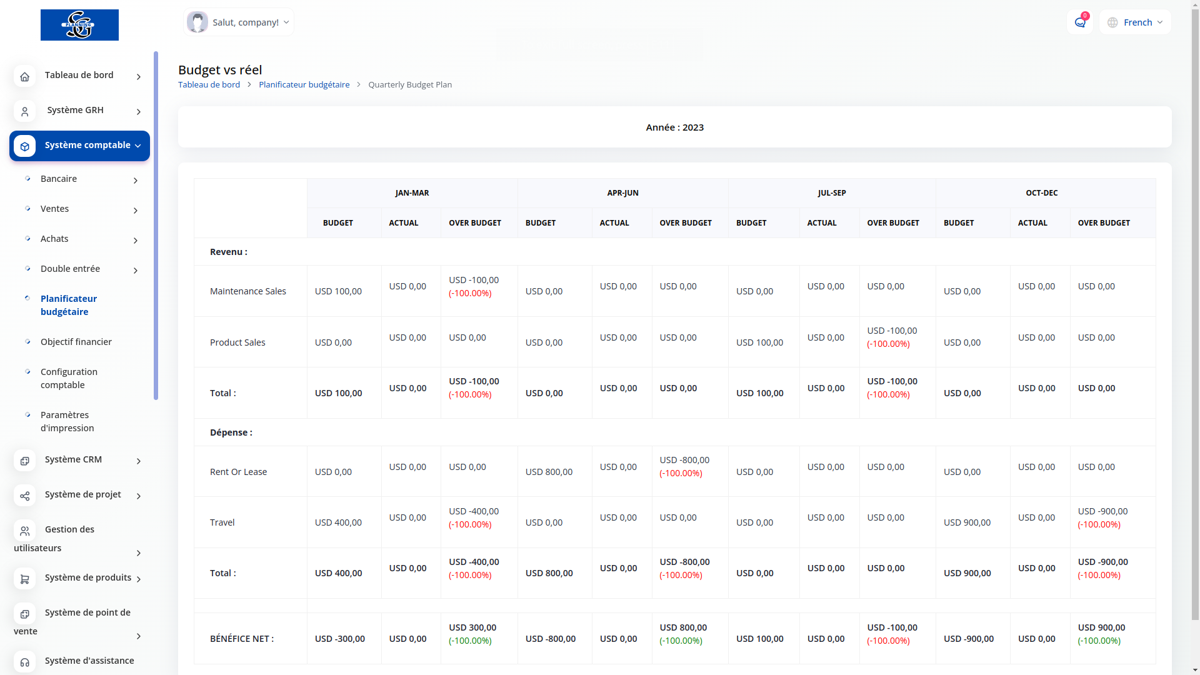Click the sidebar vertical scrollbar
1200x675 pixels.
(156, 225)
